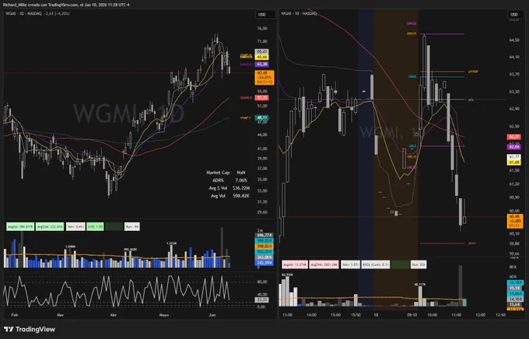The height and width of the screenshot is (339, 529).
Task: Select the pLow line label
Action: tap(472, 243)
